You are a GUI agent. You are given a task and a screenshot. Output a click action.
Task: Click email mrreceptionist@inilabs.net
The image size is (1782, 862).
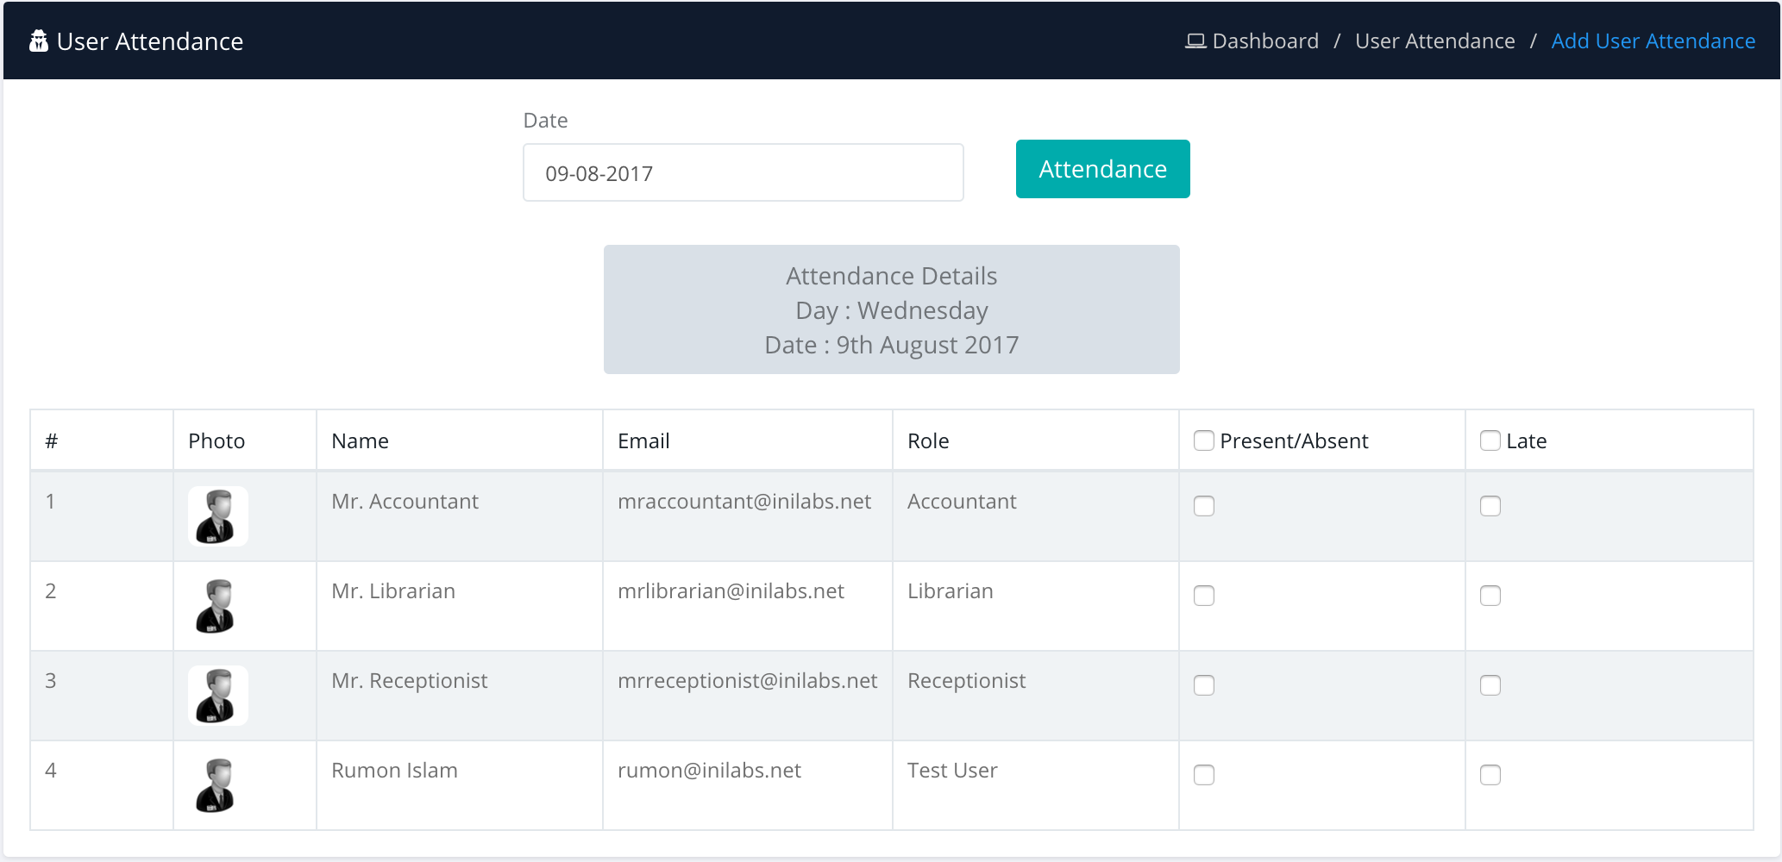coord(747,680)
